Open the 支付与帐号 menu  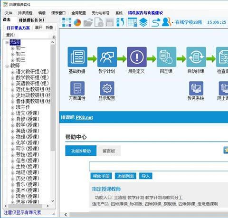[101, 13]
